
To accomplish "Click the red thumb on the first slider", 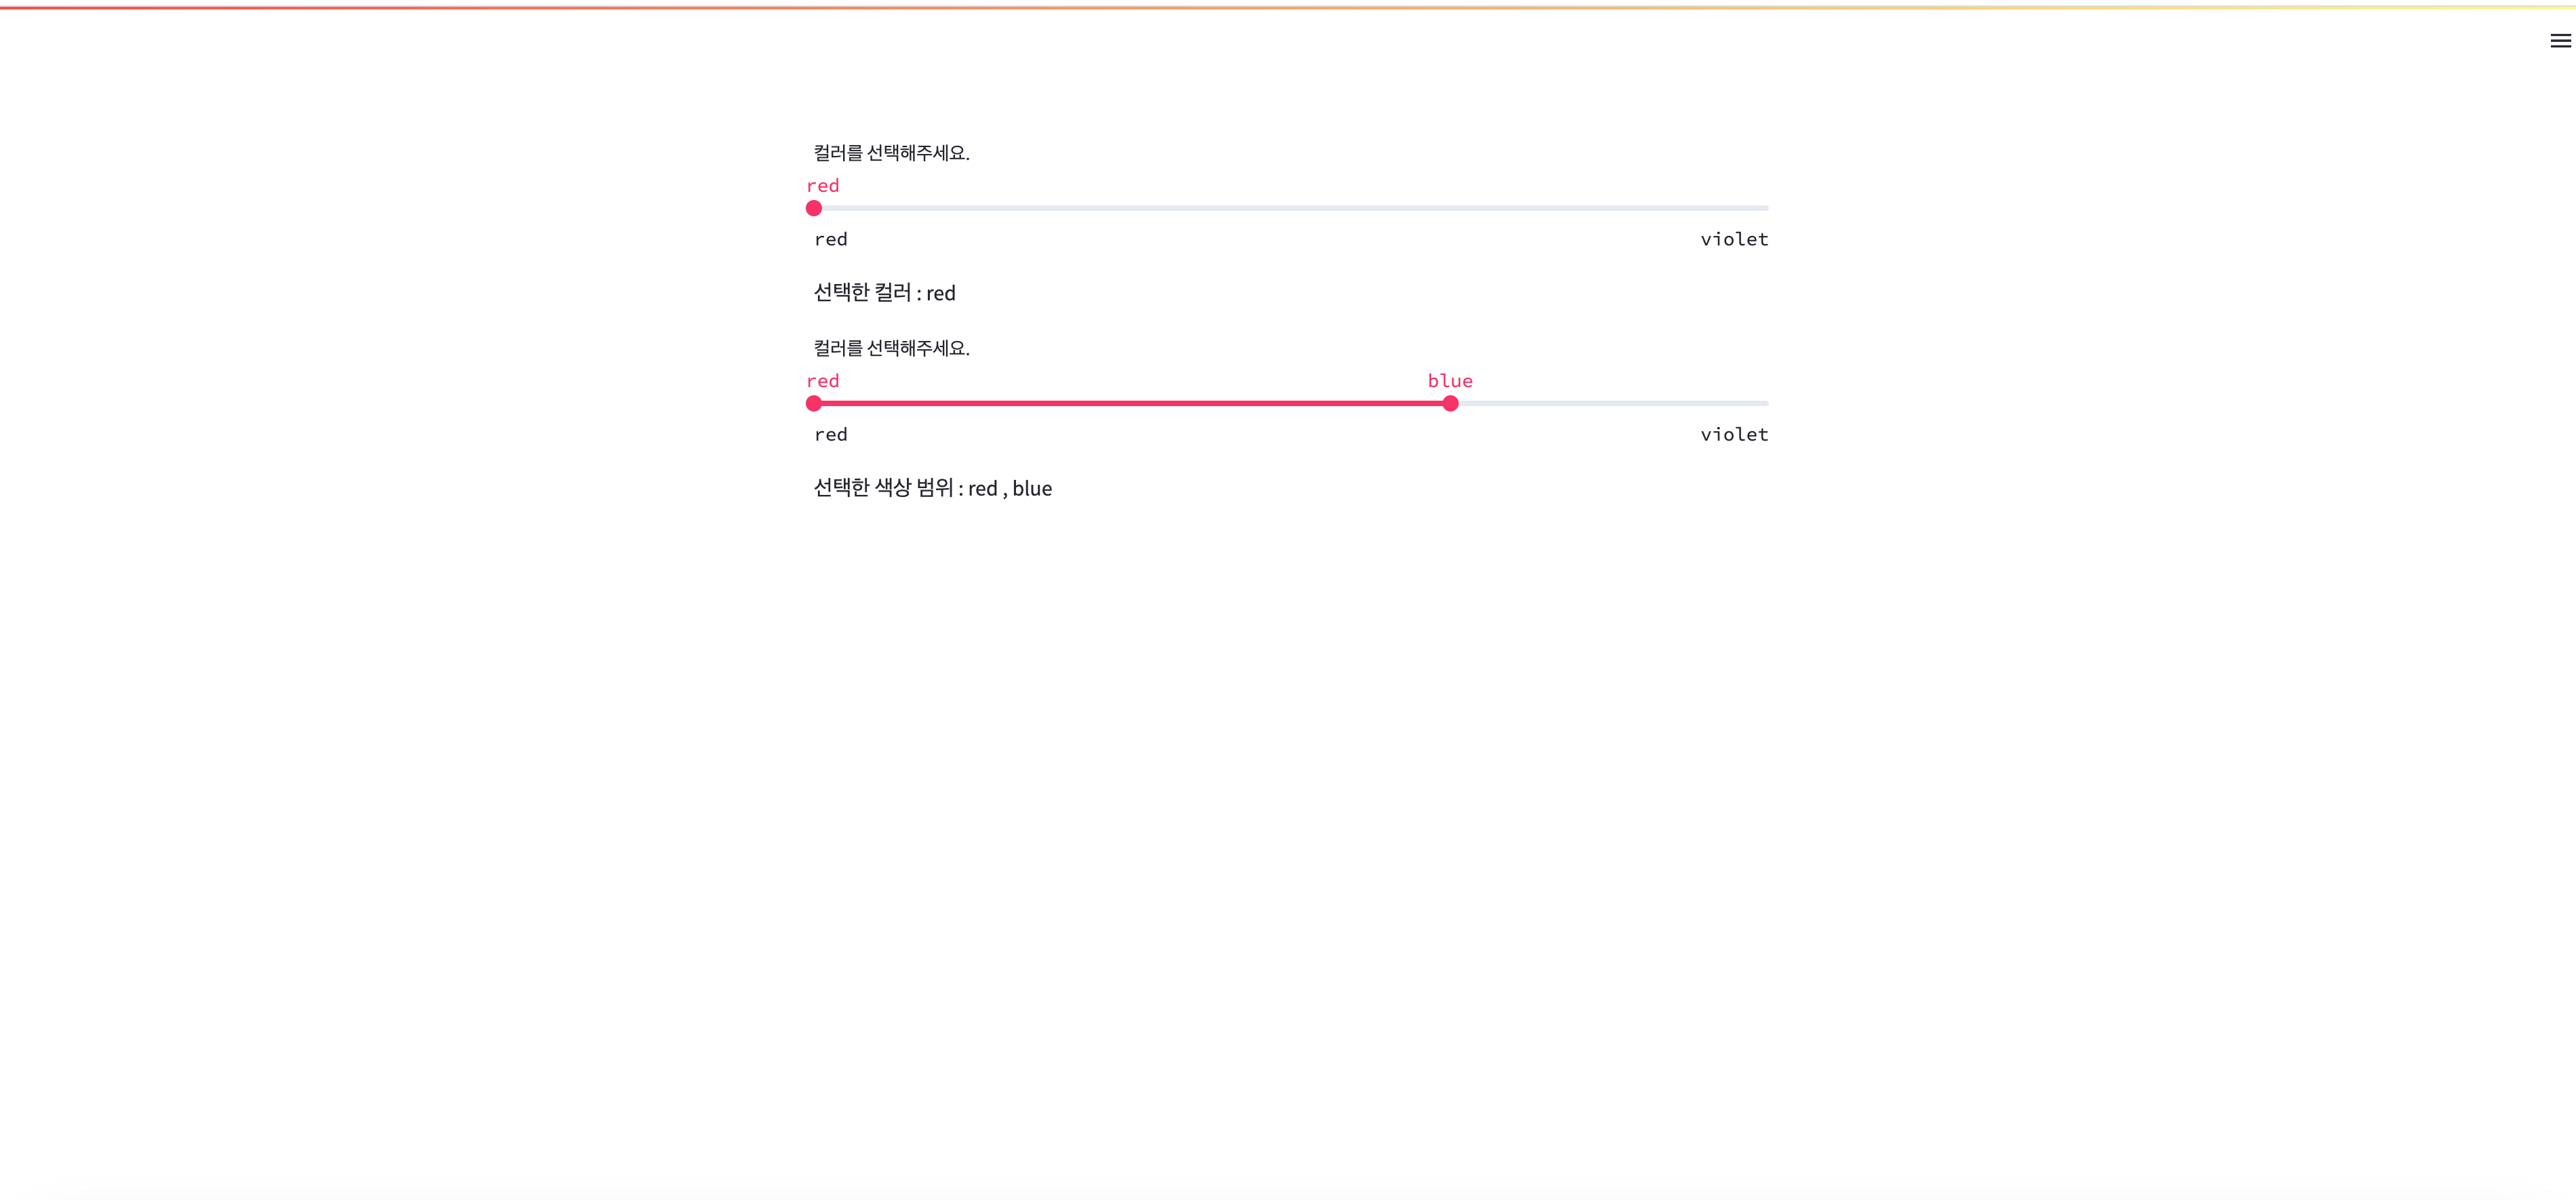I will [813, 209].
